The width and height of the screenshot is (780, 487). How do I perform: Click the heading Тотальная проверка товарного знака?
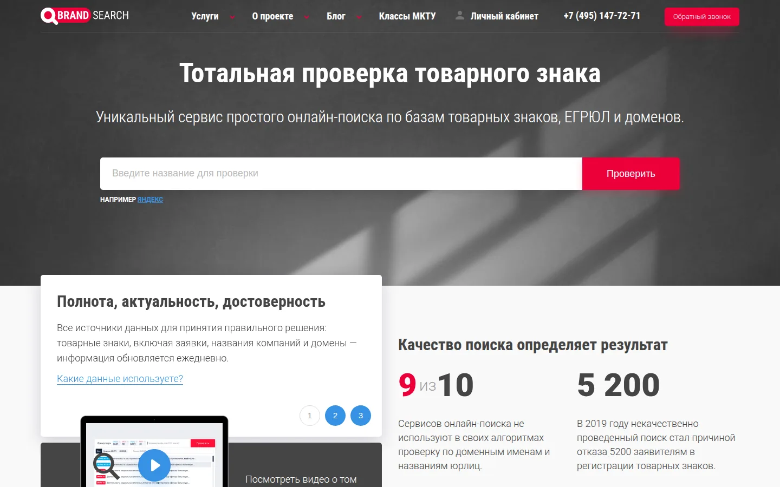390,74
